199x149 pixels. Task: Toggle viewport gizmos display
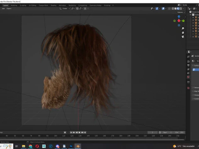click(157, 9)
